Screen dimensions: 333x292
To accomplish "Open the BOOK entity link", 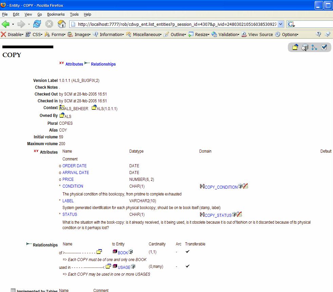I will (123, 253).
